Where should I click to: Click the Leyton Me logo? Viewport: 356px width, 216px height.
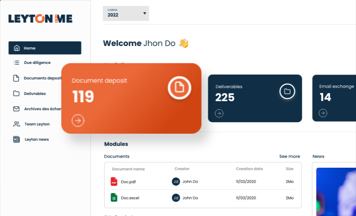[40, 19]
